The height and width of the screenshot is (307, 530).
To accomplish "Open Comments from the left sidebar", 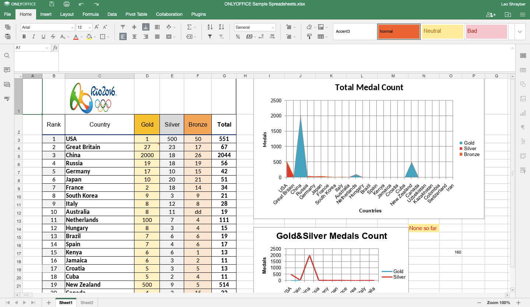I will pos(7,70).
